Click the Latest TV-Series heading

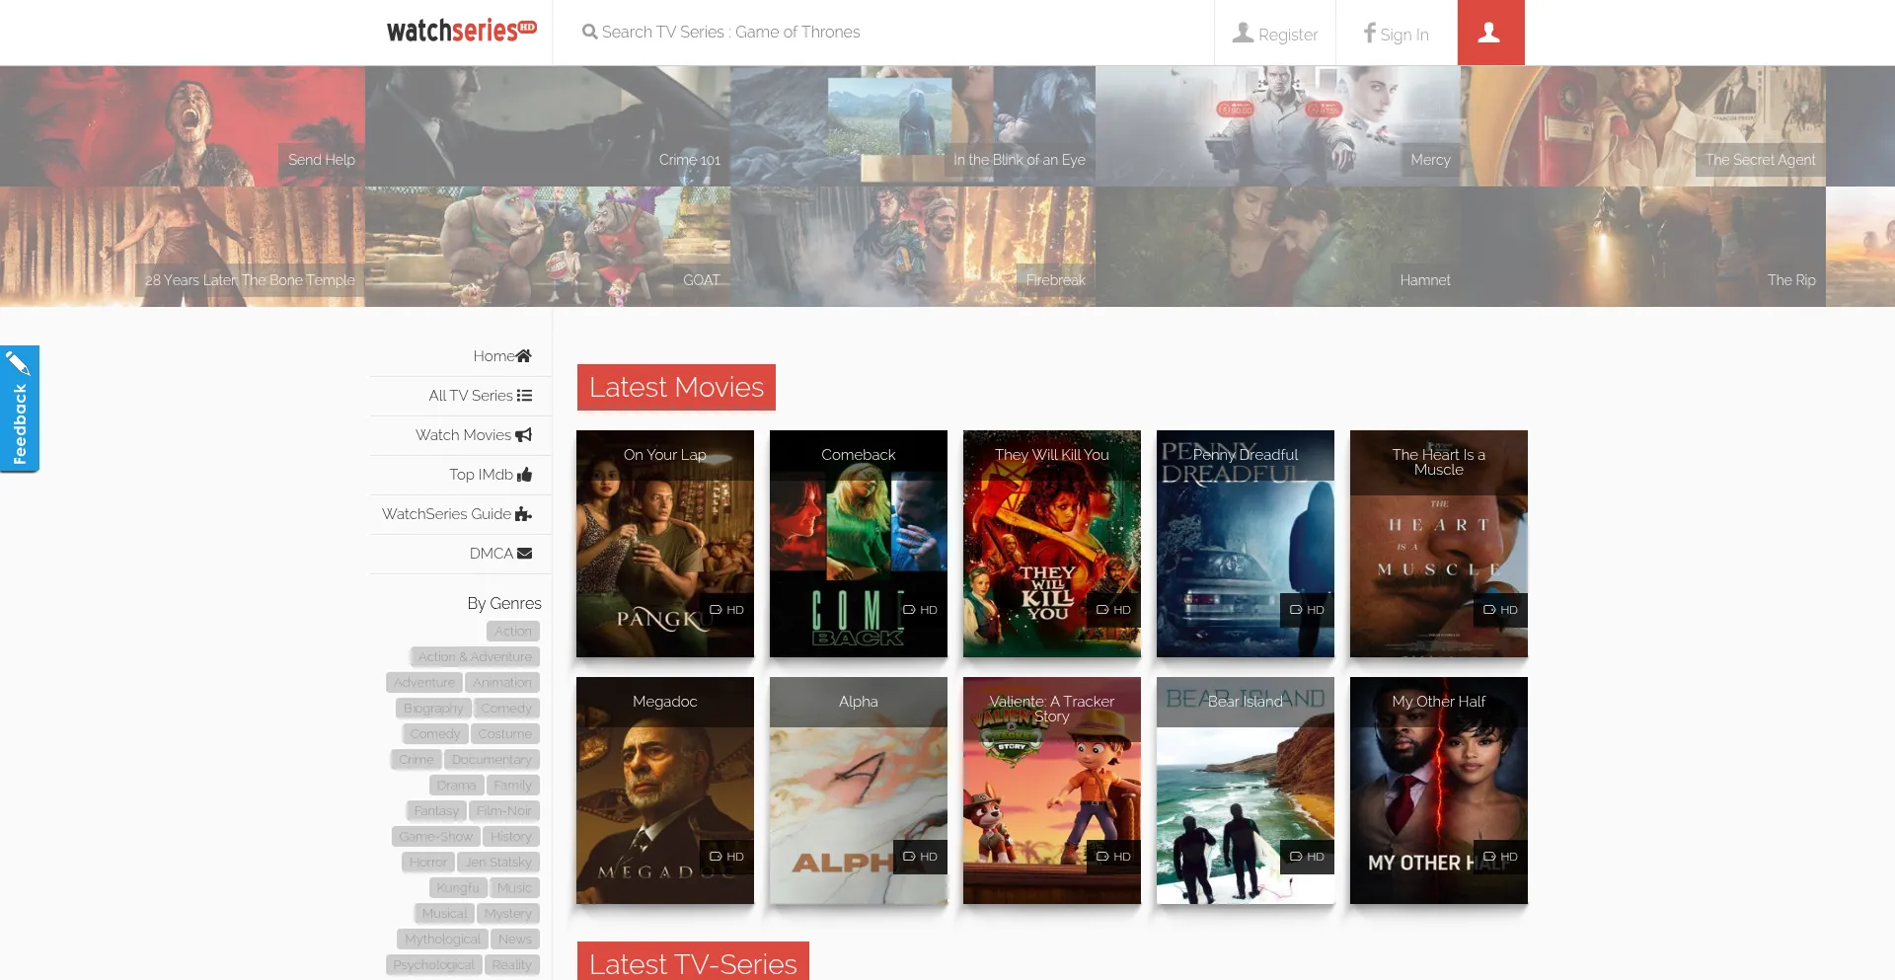click(x=693, y=962)
